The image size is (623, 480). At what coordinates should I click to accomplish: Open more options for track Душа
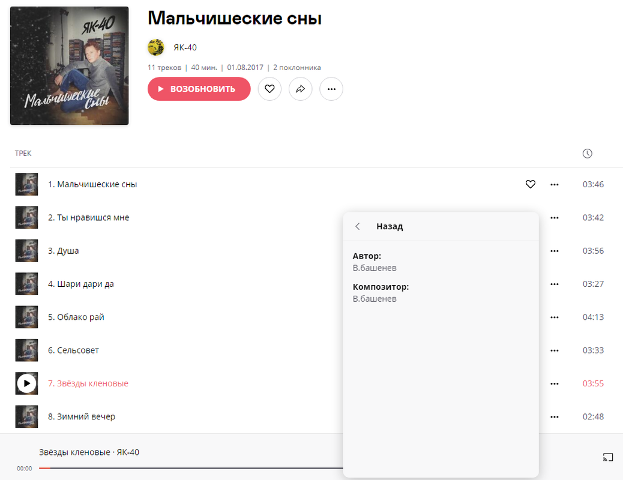(x=555, y=251)
